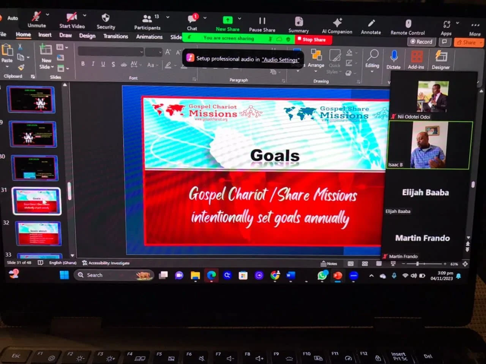
Task: Open Zoom Security options
Action: point(106,21)
